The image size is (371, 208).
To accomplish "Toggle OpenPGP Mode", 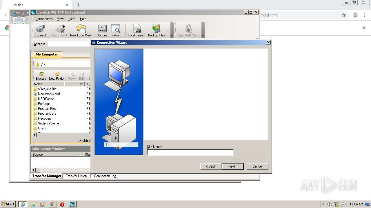I will click(188, 31).
